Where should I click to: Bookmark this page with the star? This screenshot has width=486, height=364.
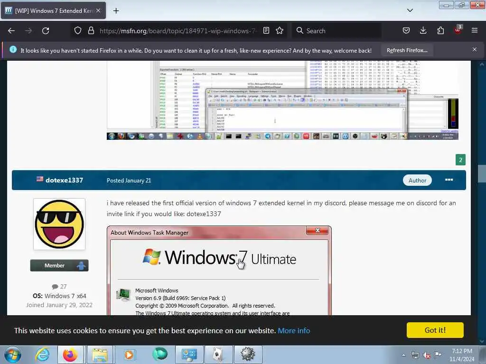click(x=280, y=31)
